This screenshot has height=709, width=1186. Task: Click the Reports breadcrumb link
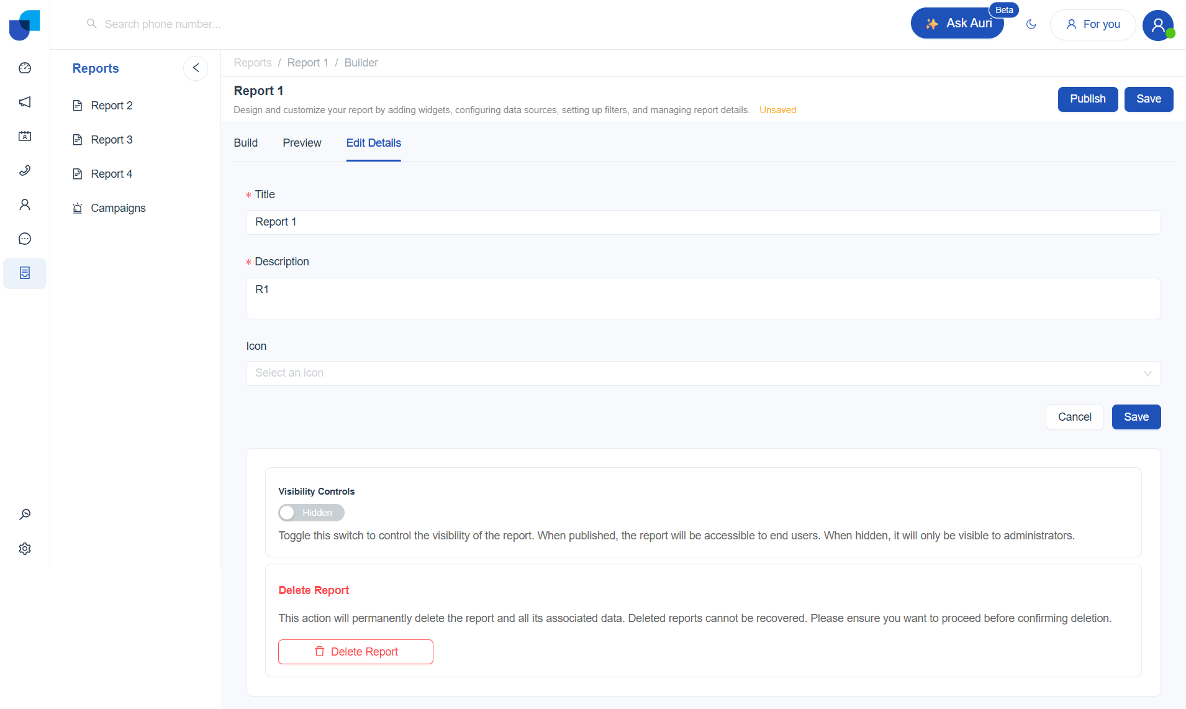coord(252,63)
